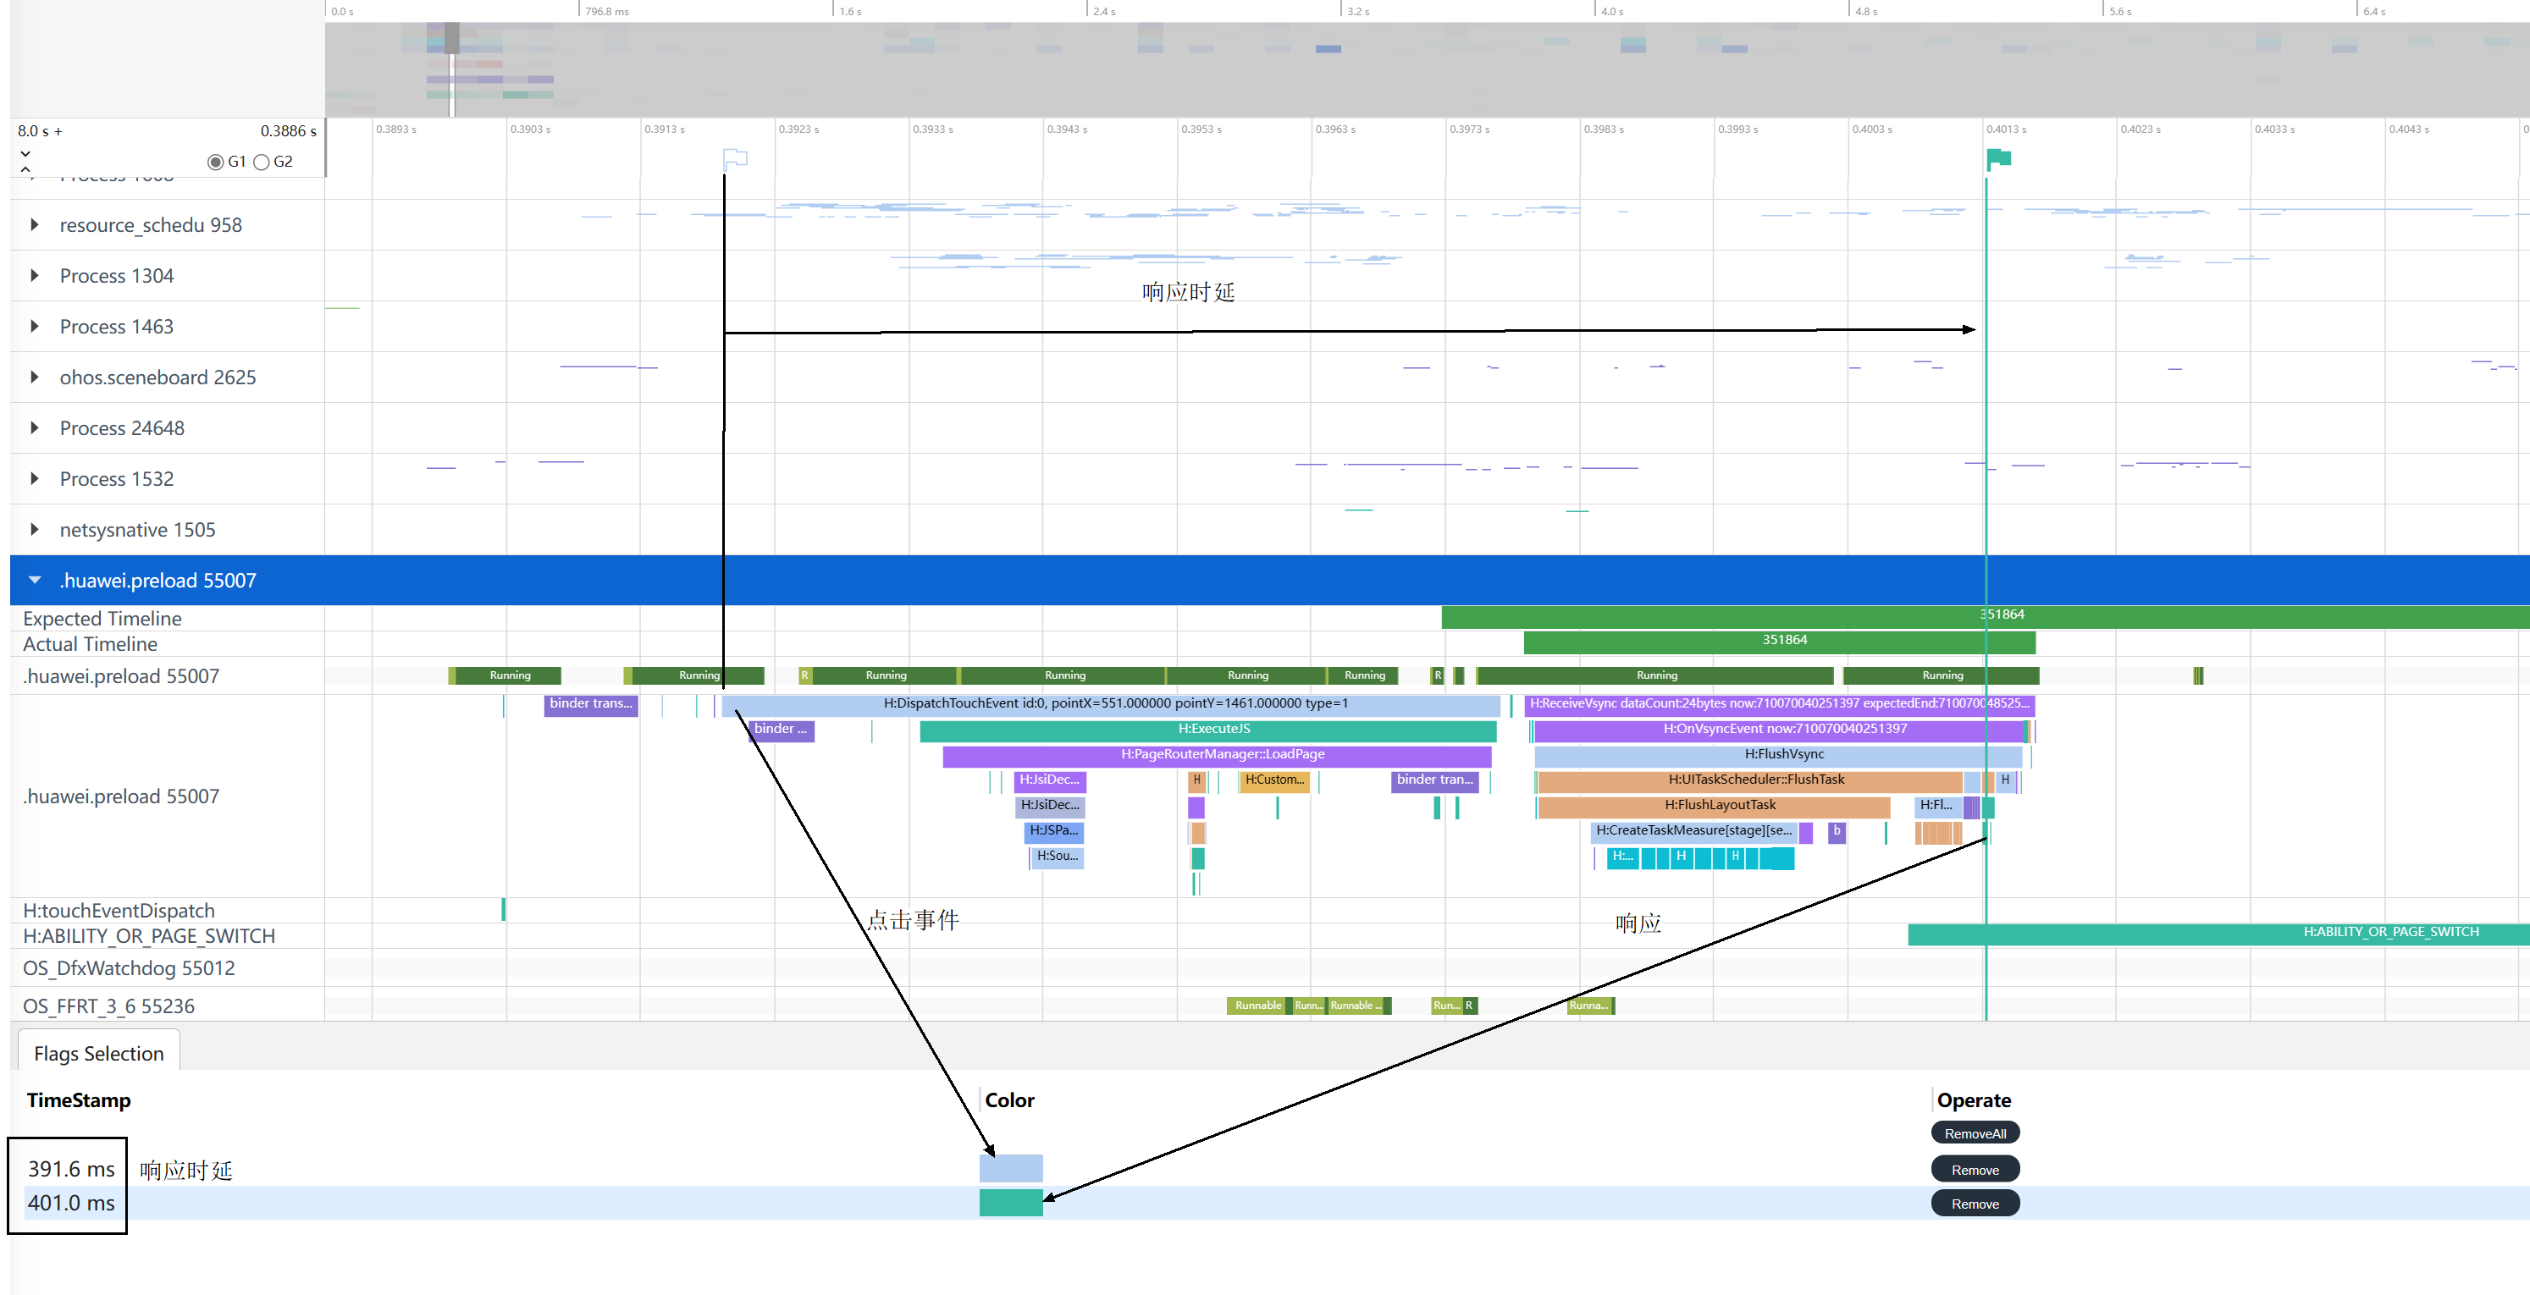Image resolution: width=2530 pixels, height=1295 pixels.
Task: Click the light blue flag marker icon
Action: point(735,157)
